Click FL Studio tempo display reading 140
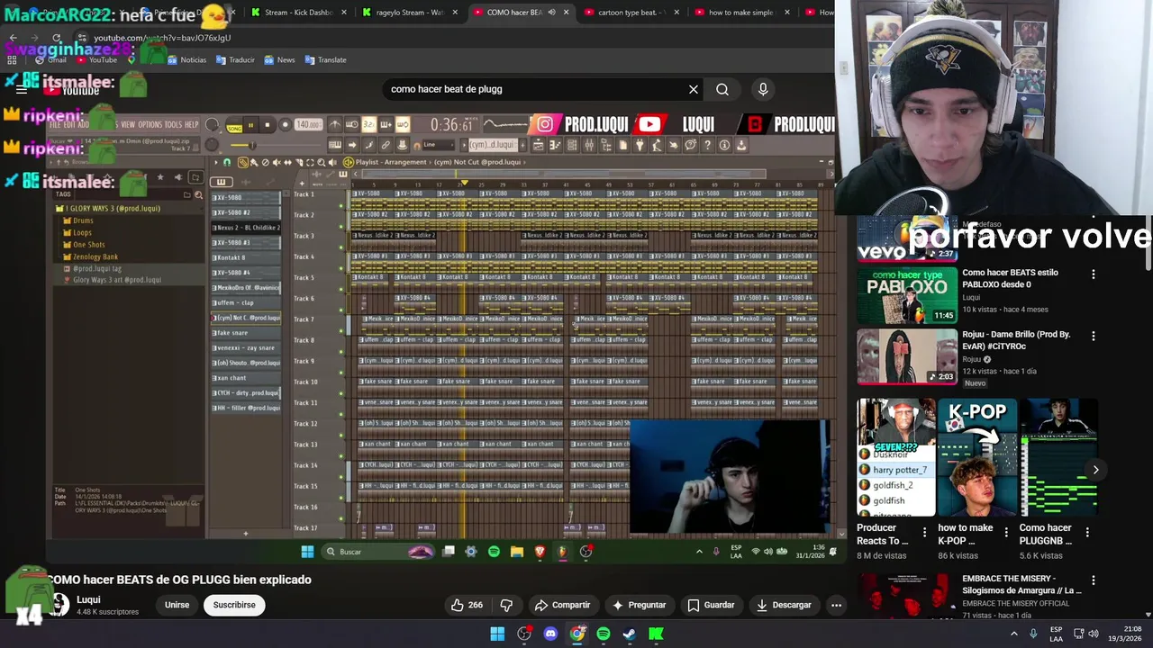The width and height of the screenshot is (1153, 648). 308,125
